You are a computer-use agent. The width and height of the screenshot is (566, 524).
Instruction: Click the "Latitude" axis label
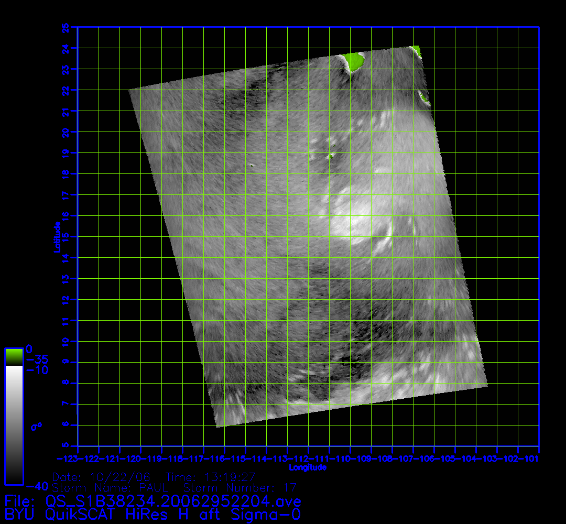coord(56,237)
